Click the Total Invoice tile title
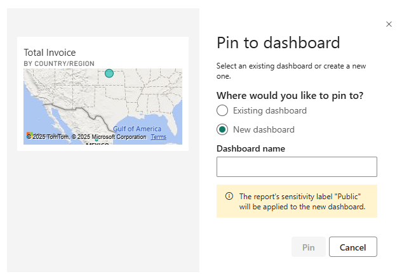Viewport: 409px width, 274px height. click(x=50, y=53)
